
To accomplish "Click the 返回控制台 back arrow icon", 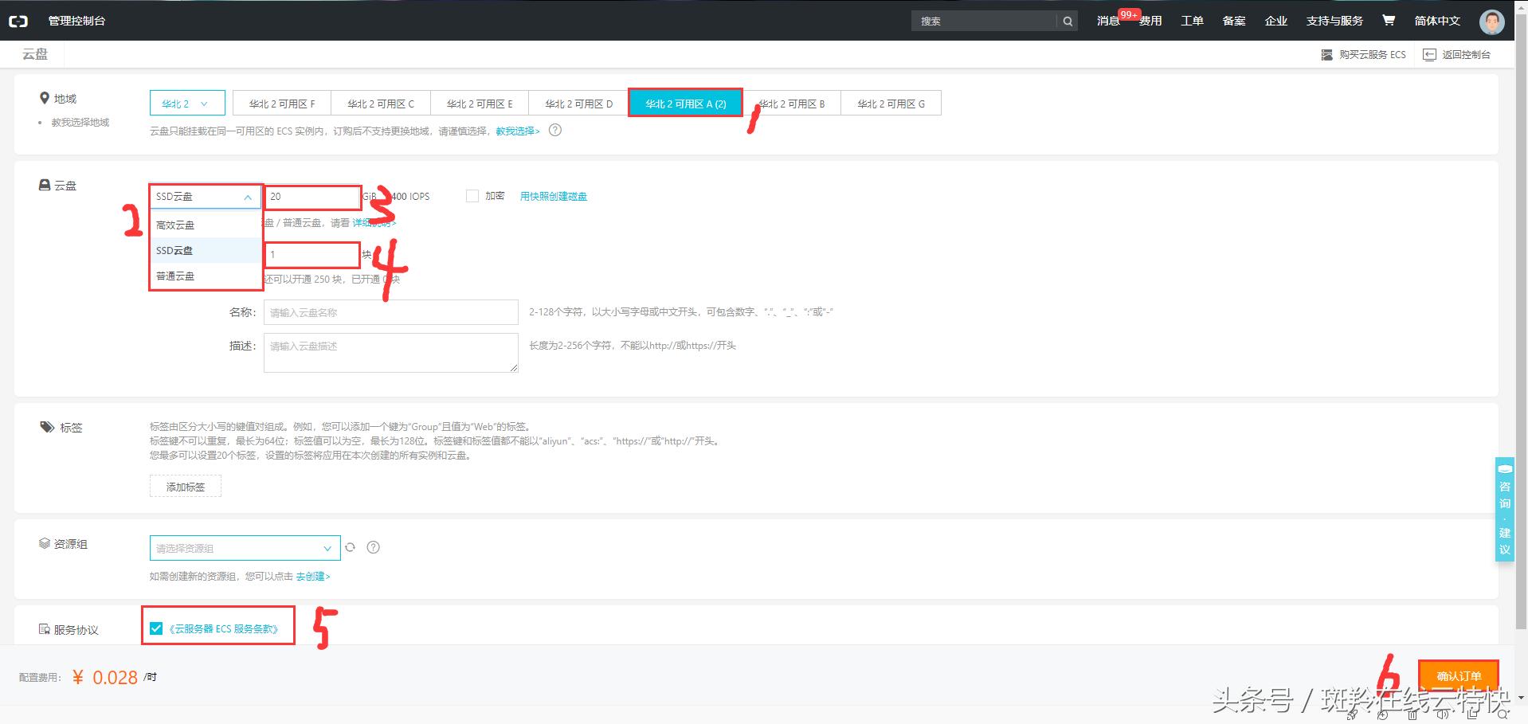I will (1429, 55).
